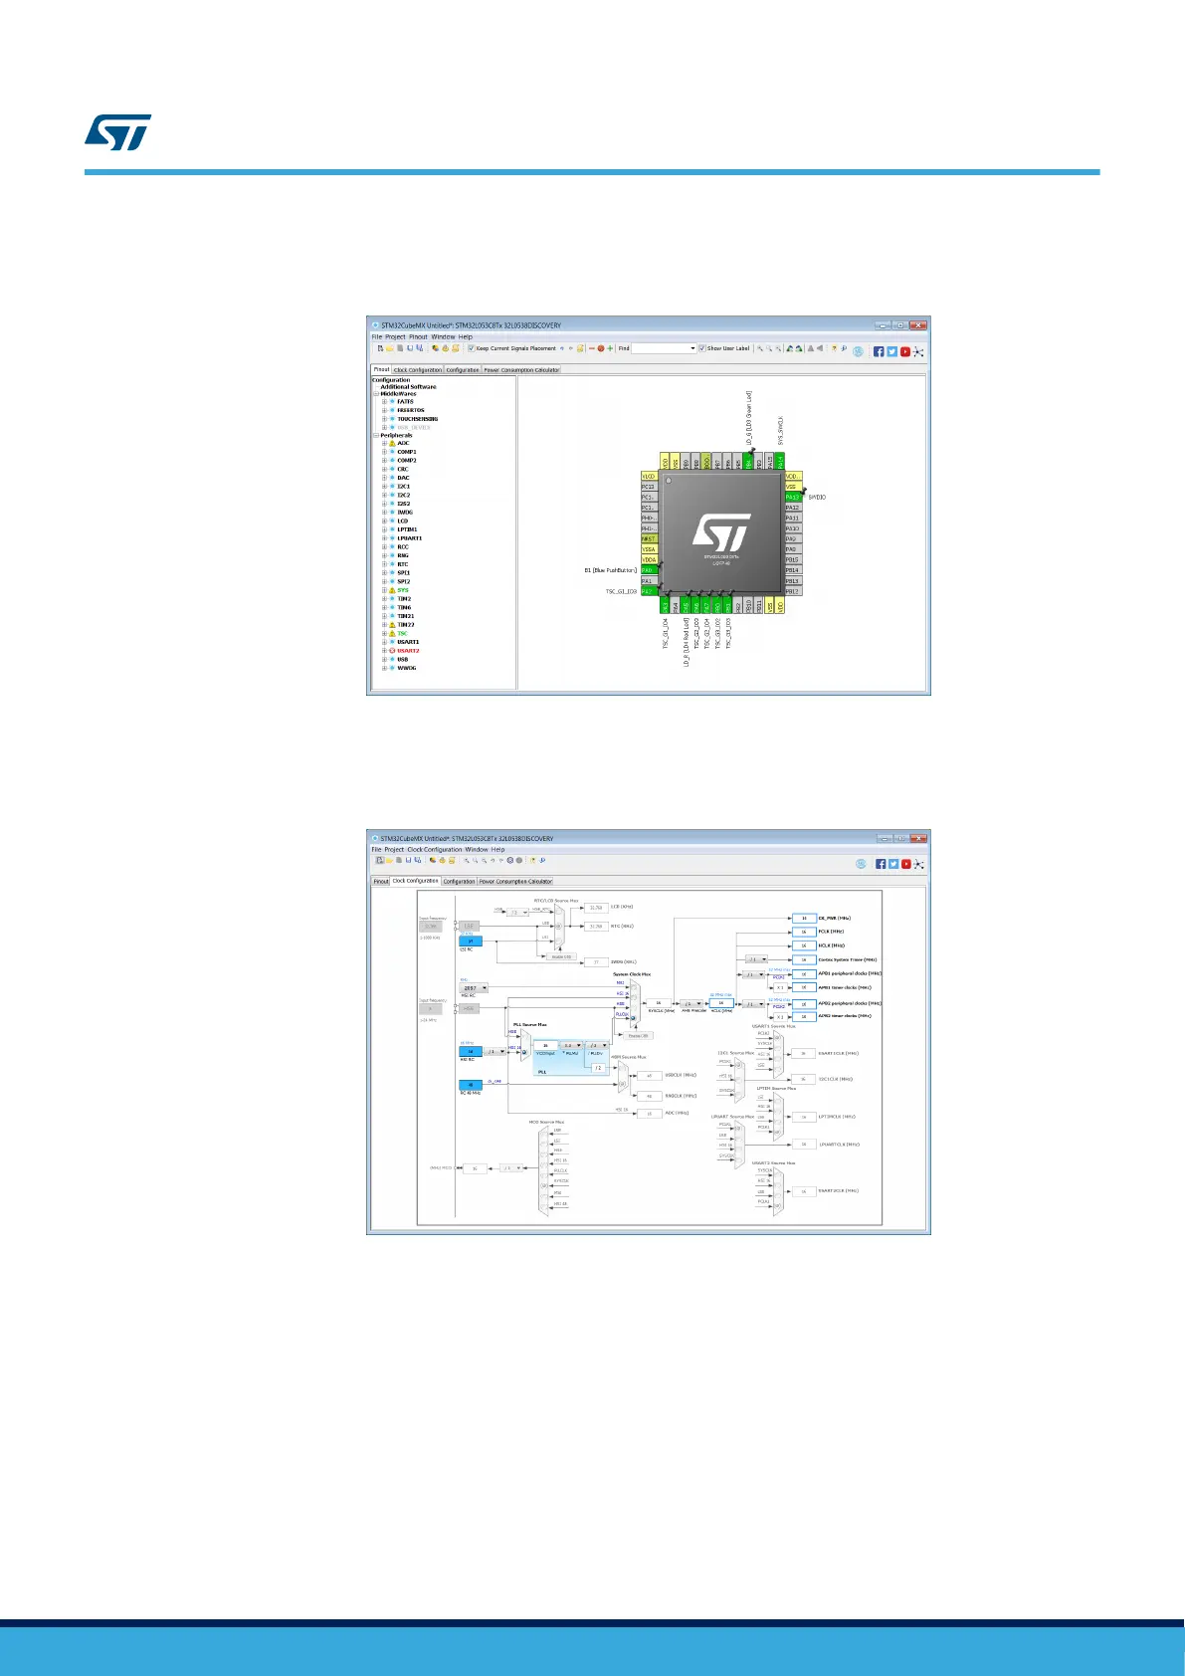The width and height of the screenshot is (1185, 1676).
Task: Open the PLLDiv divider dropdown
Action: [x=596, y=1046]
